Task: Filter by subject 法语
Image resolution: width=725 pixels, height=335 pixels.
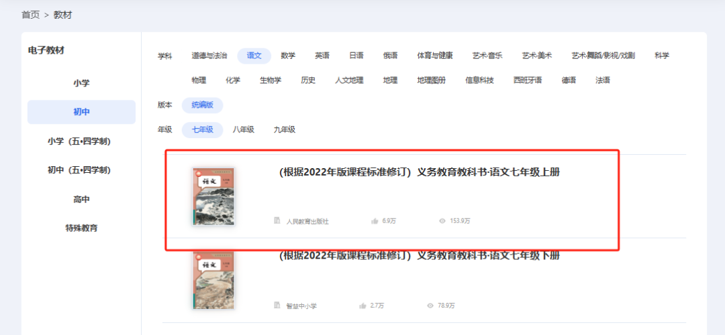Action: [603, 80]
